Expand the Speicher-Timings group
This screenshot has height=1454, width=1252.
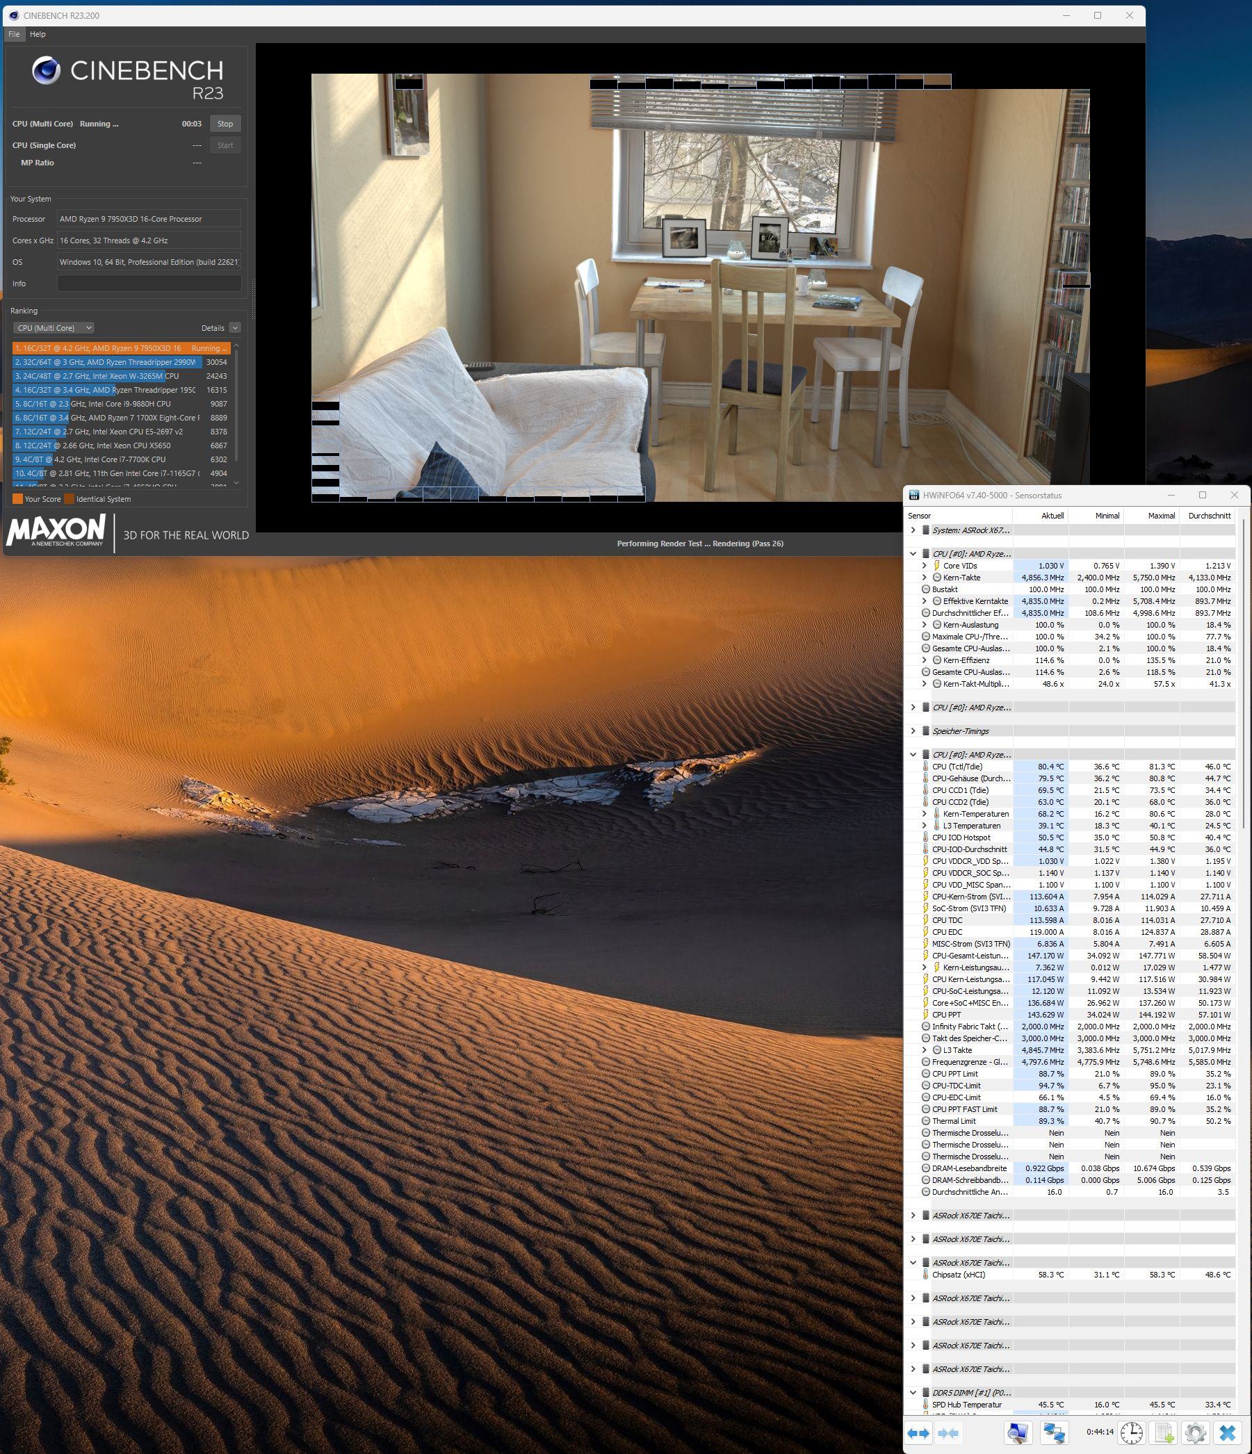913,731
